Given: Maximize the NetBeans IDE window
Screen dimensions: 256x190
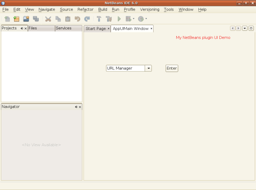Looking at the screenshot, I should tap(246, 3).
